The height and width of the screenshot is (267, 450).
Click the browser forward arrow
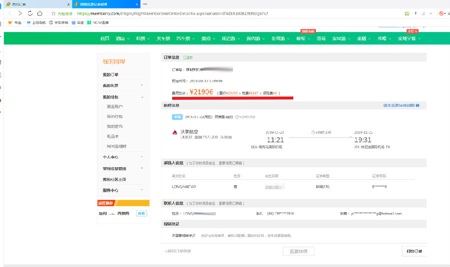pyautogui.click(x=20, y=13)
